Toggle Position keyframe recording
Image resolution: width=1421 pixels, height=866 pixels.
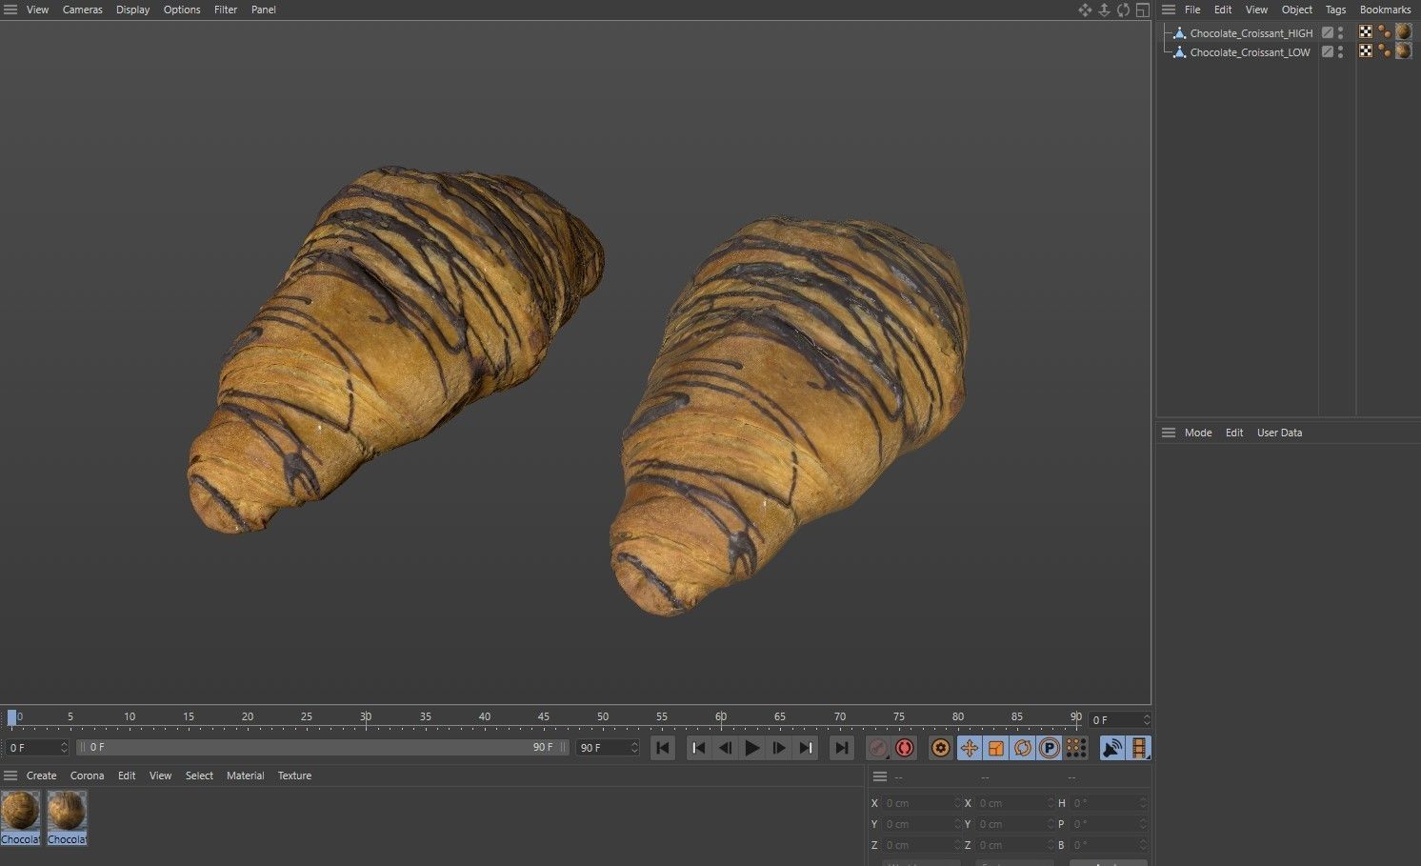(x=969, y=748)
